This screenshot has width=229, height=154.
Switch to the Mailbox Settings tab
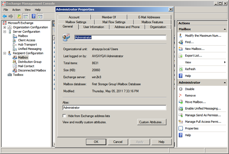76,22
